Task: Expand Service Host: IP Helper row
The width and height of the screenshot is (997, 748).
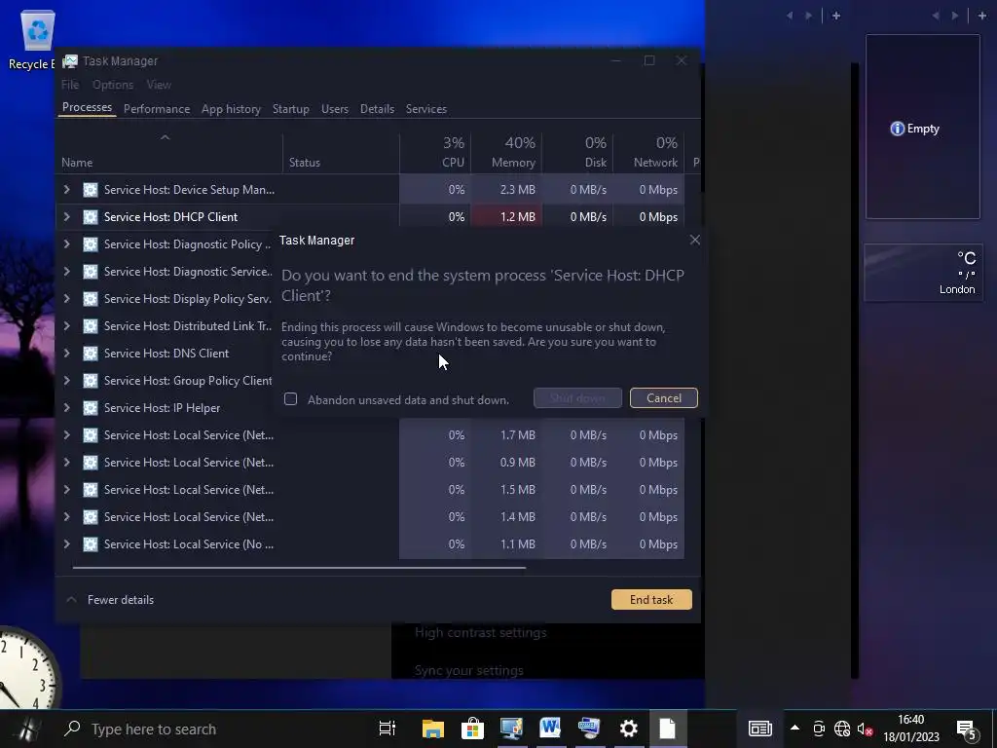Action: click(x=66, y=408)
